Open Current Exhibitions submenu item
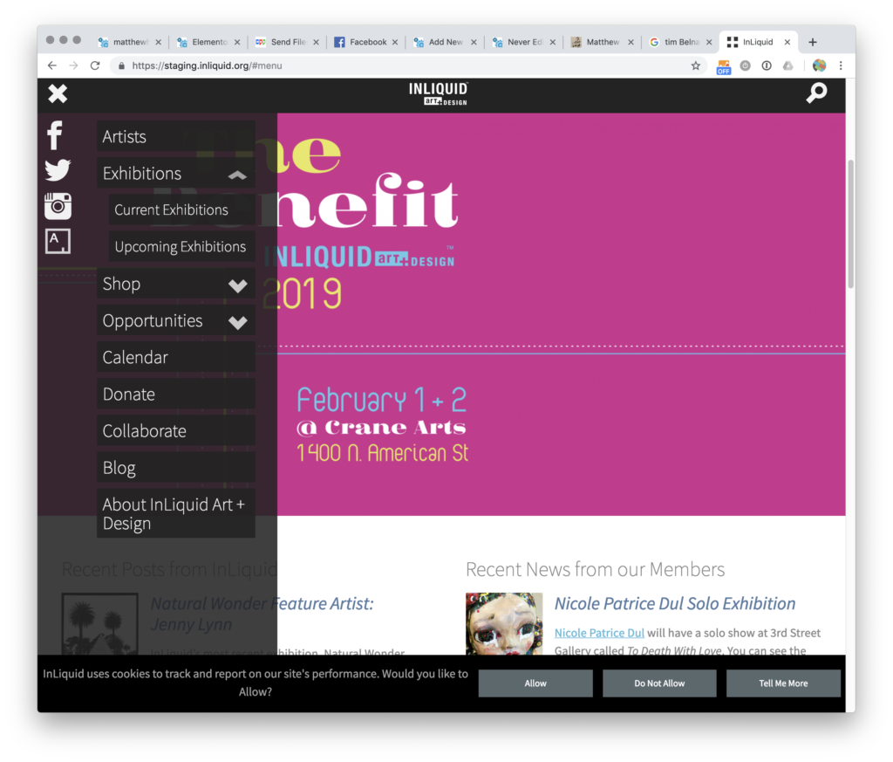Screen dimensions: 893x762 click(x=181, y=209)
